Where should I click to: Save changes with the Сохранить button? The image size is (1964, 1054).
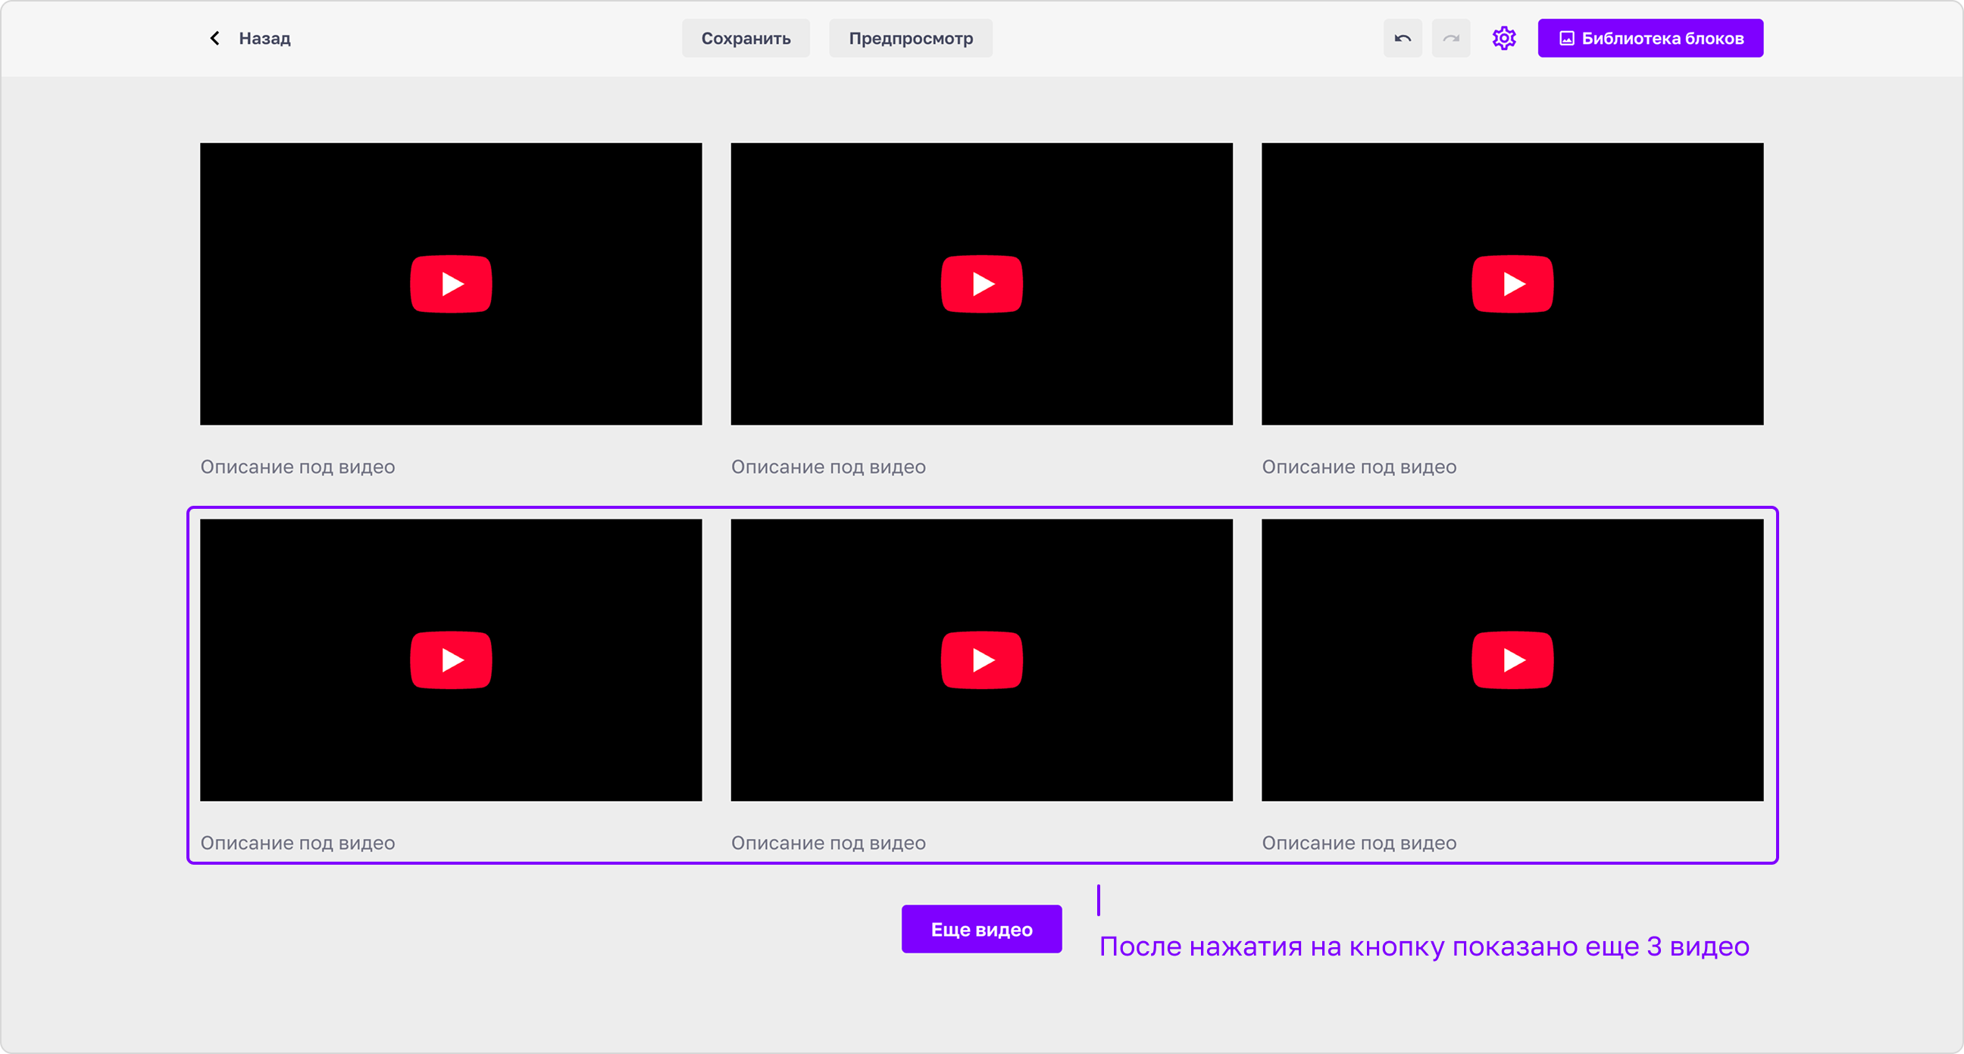click(x=746, y=38)
